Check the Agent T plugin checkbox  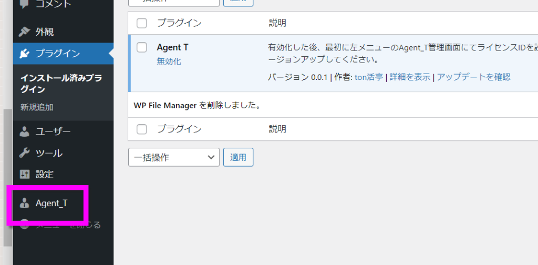click(142, 47)
